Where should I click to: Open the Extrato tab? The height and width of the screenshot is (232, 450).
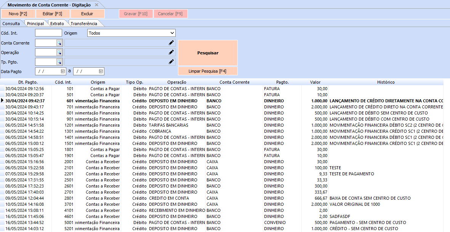pos(57,24)
